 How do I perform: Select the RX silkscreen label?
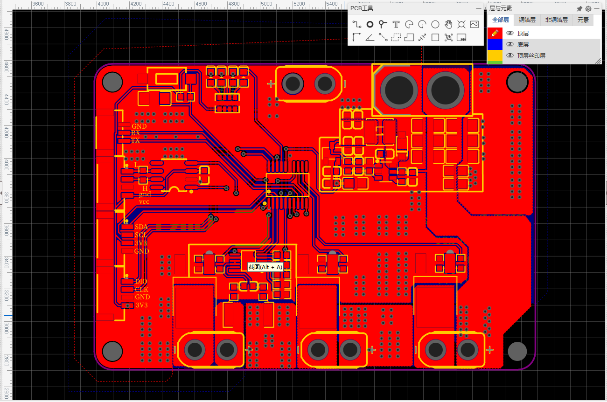point(135,133)
